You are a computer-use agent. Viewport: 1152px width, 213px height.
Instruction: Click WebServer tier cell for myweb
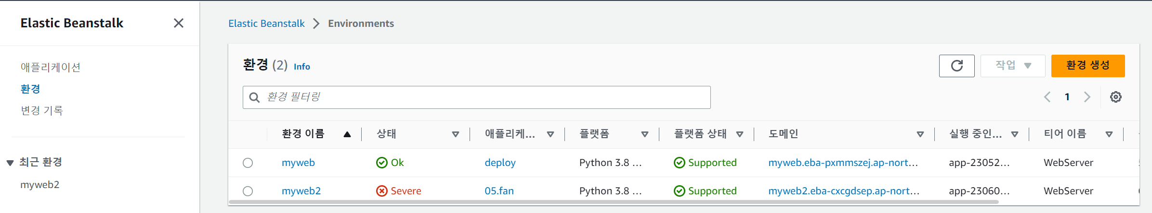pyautogui.click(x=1068, y=163)
